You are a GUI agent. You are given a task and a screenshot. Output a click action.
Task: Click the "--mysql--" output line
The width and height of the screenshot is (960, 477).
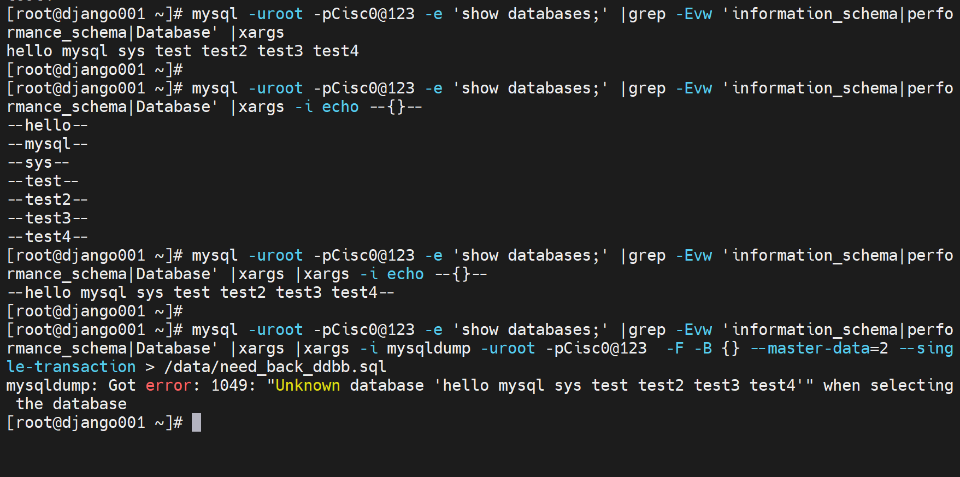(x=48, y=144)
